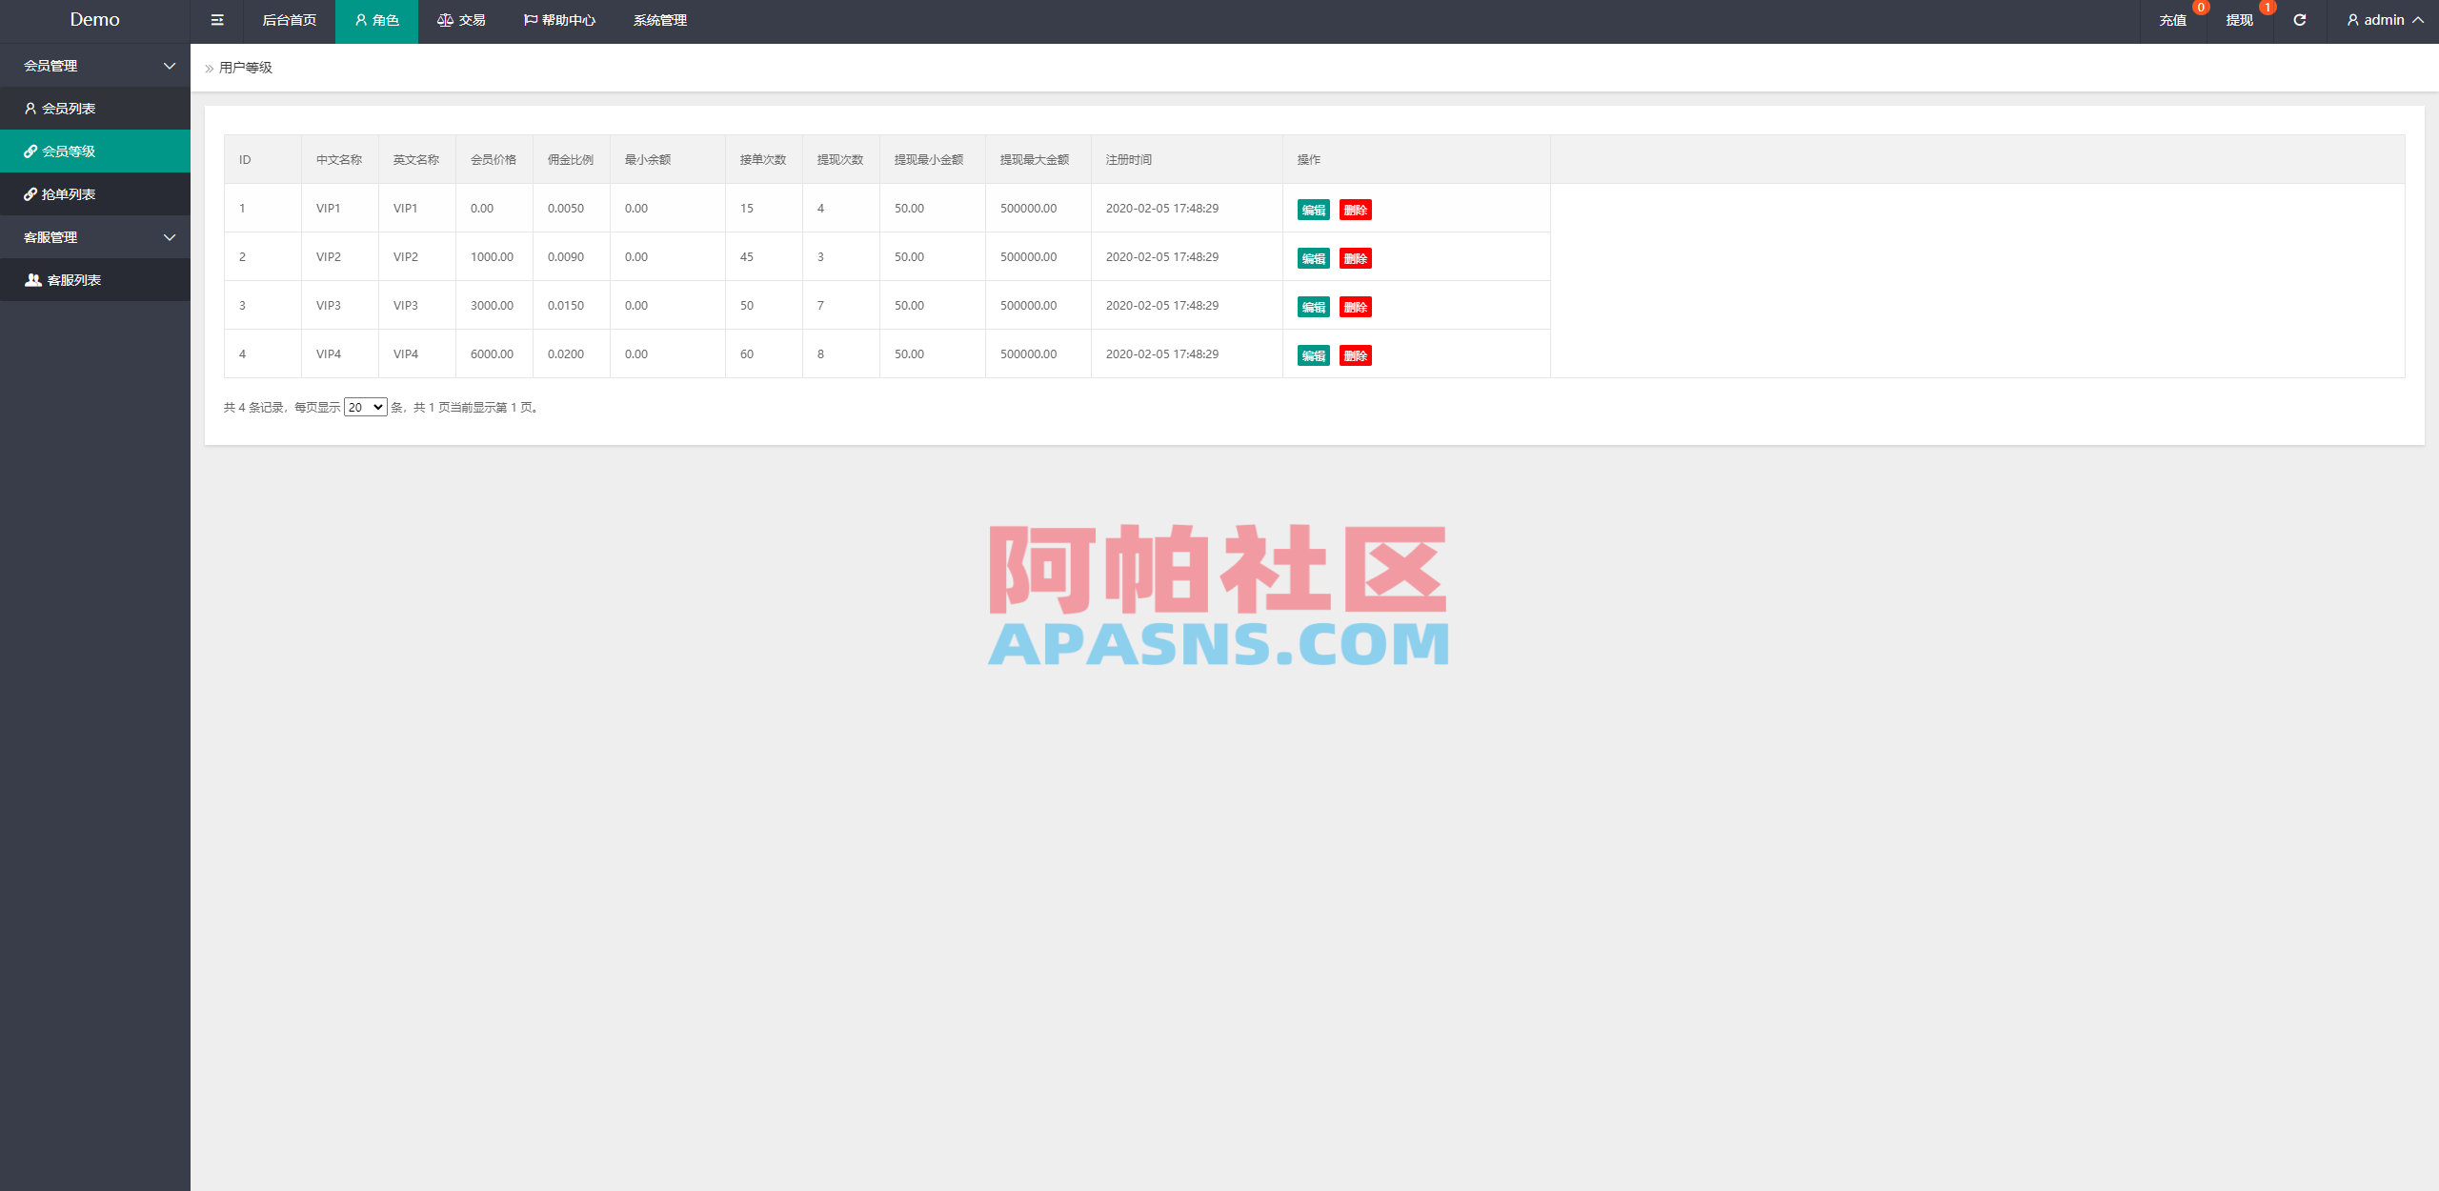Click 删除 button for VIP4 row

coord(1357,354)
